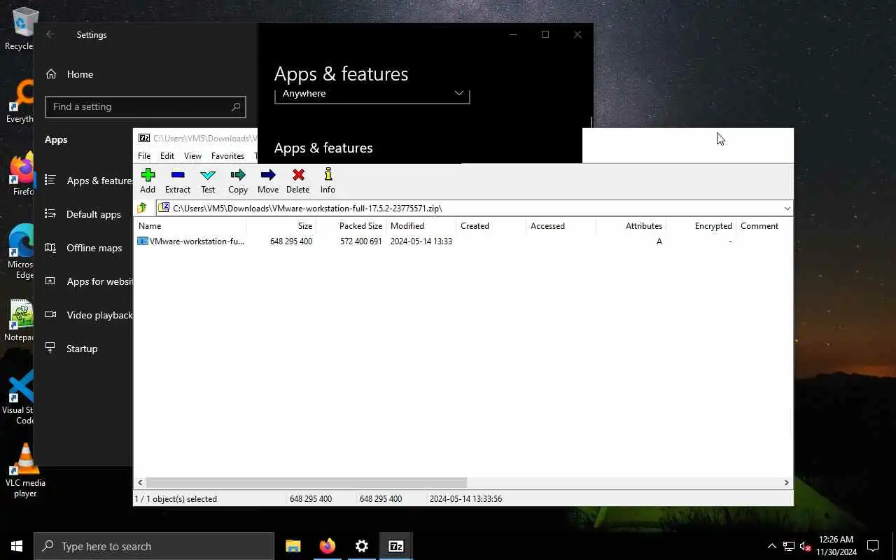Click the taskbar search box
The width and height of the screenshot is (896, 560).
(154, 546)
